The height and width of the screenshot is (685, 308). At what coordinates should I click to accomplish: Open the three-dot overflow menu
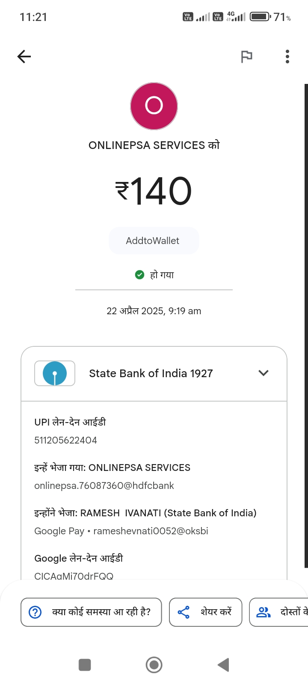[287, 57]
